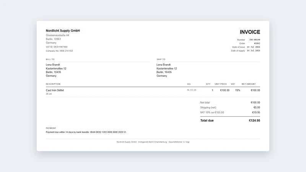
Task: Click the 'UNIT PRICE' column header
Action: click(221, 84)
